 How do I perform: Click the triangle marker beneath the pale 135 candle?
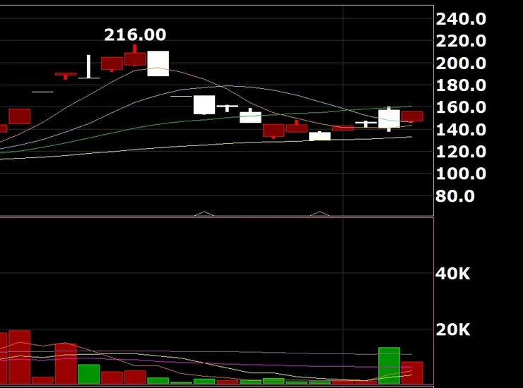tap(320, 214)
